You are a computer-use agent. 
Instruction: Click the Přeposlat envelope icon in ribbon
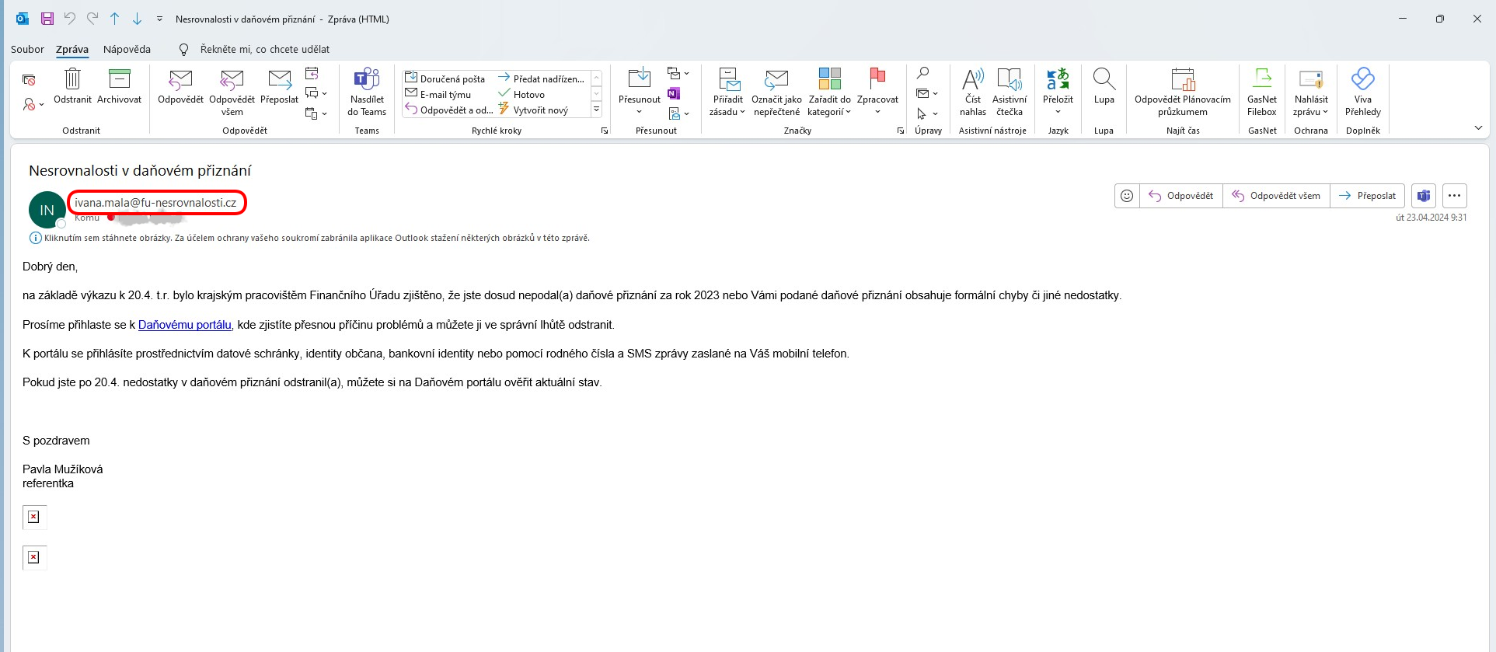[x=279, y=80]
